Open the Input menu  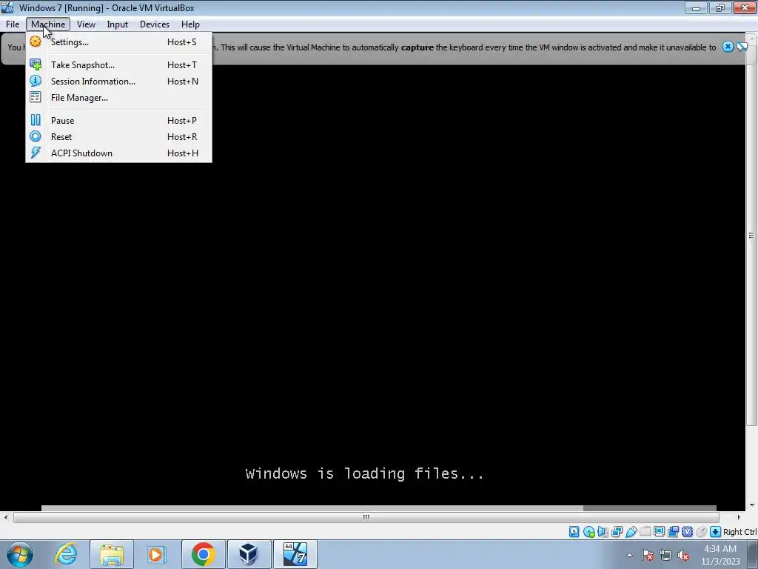(118, 24)
